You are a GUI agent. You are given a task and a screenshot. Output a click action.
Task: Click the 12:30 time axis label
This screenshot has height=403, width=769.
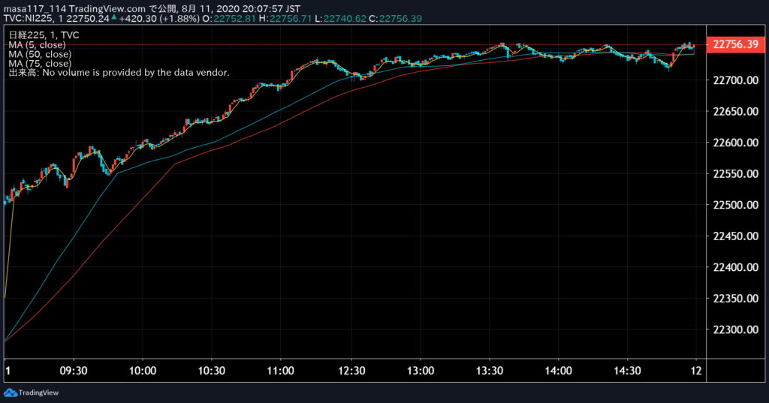(x=351, y=371)
